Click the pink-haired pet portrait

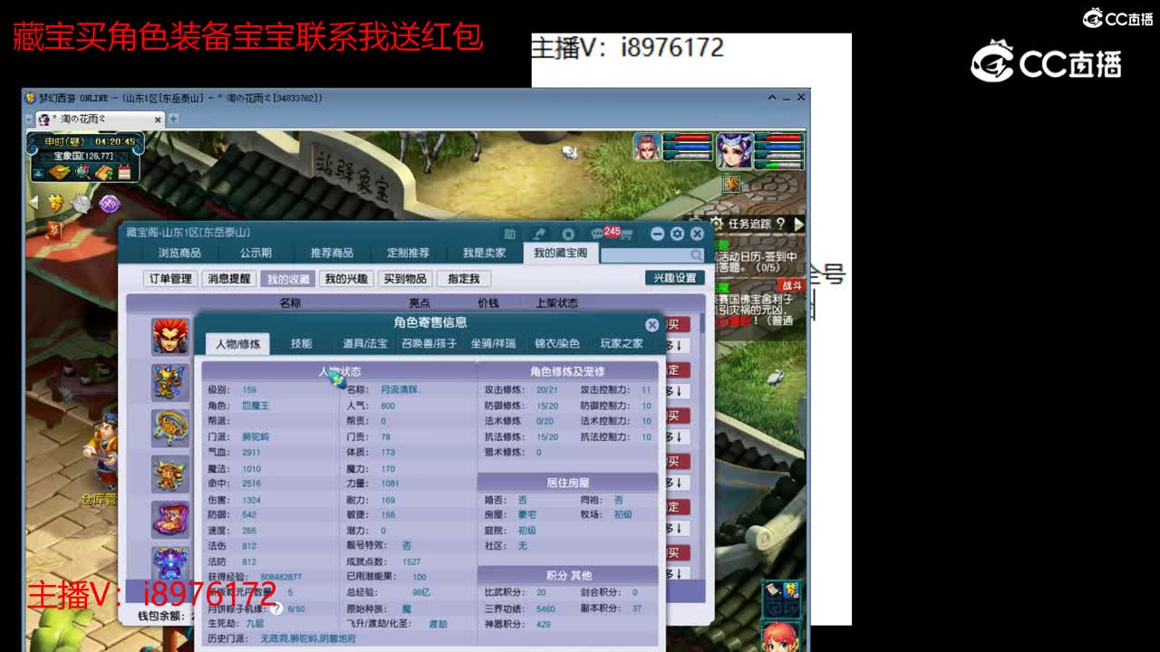647,147
